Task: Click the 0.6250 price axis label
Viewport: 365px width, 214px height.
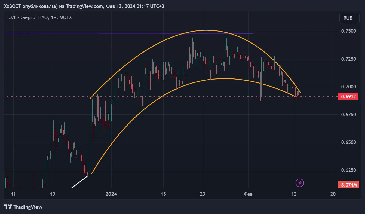Action: [x=348, y=170]
